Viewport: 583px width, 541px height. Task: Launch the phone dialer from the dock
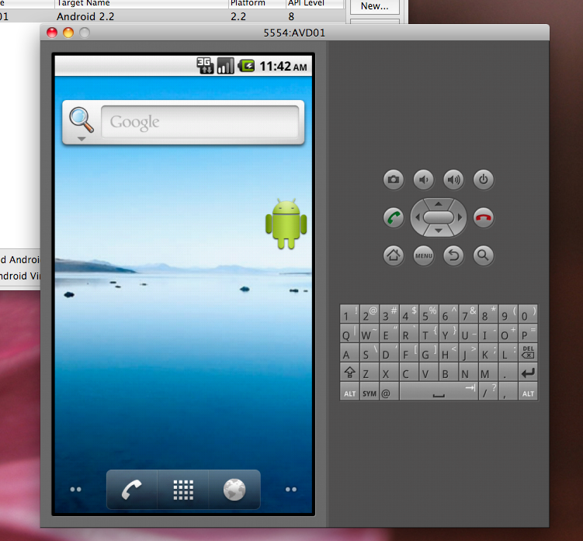pos(132,490)
